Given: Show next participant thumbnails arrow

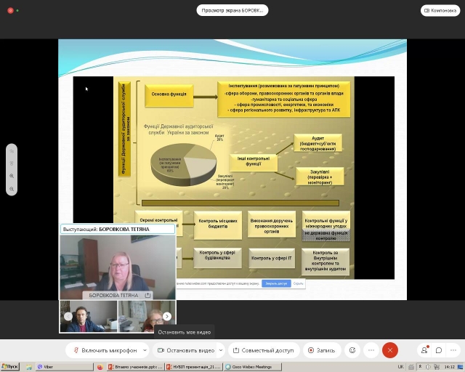Looking at the screenshot, I should pos(167,317).
